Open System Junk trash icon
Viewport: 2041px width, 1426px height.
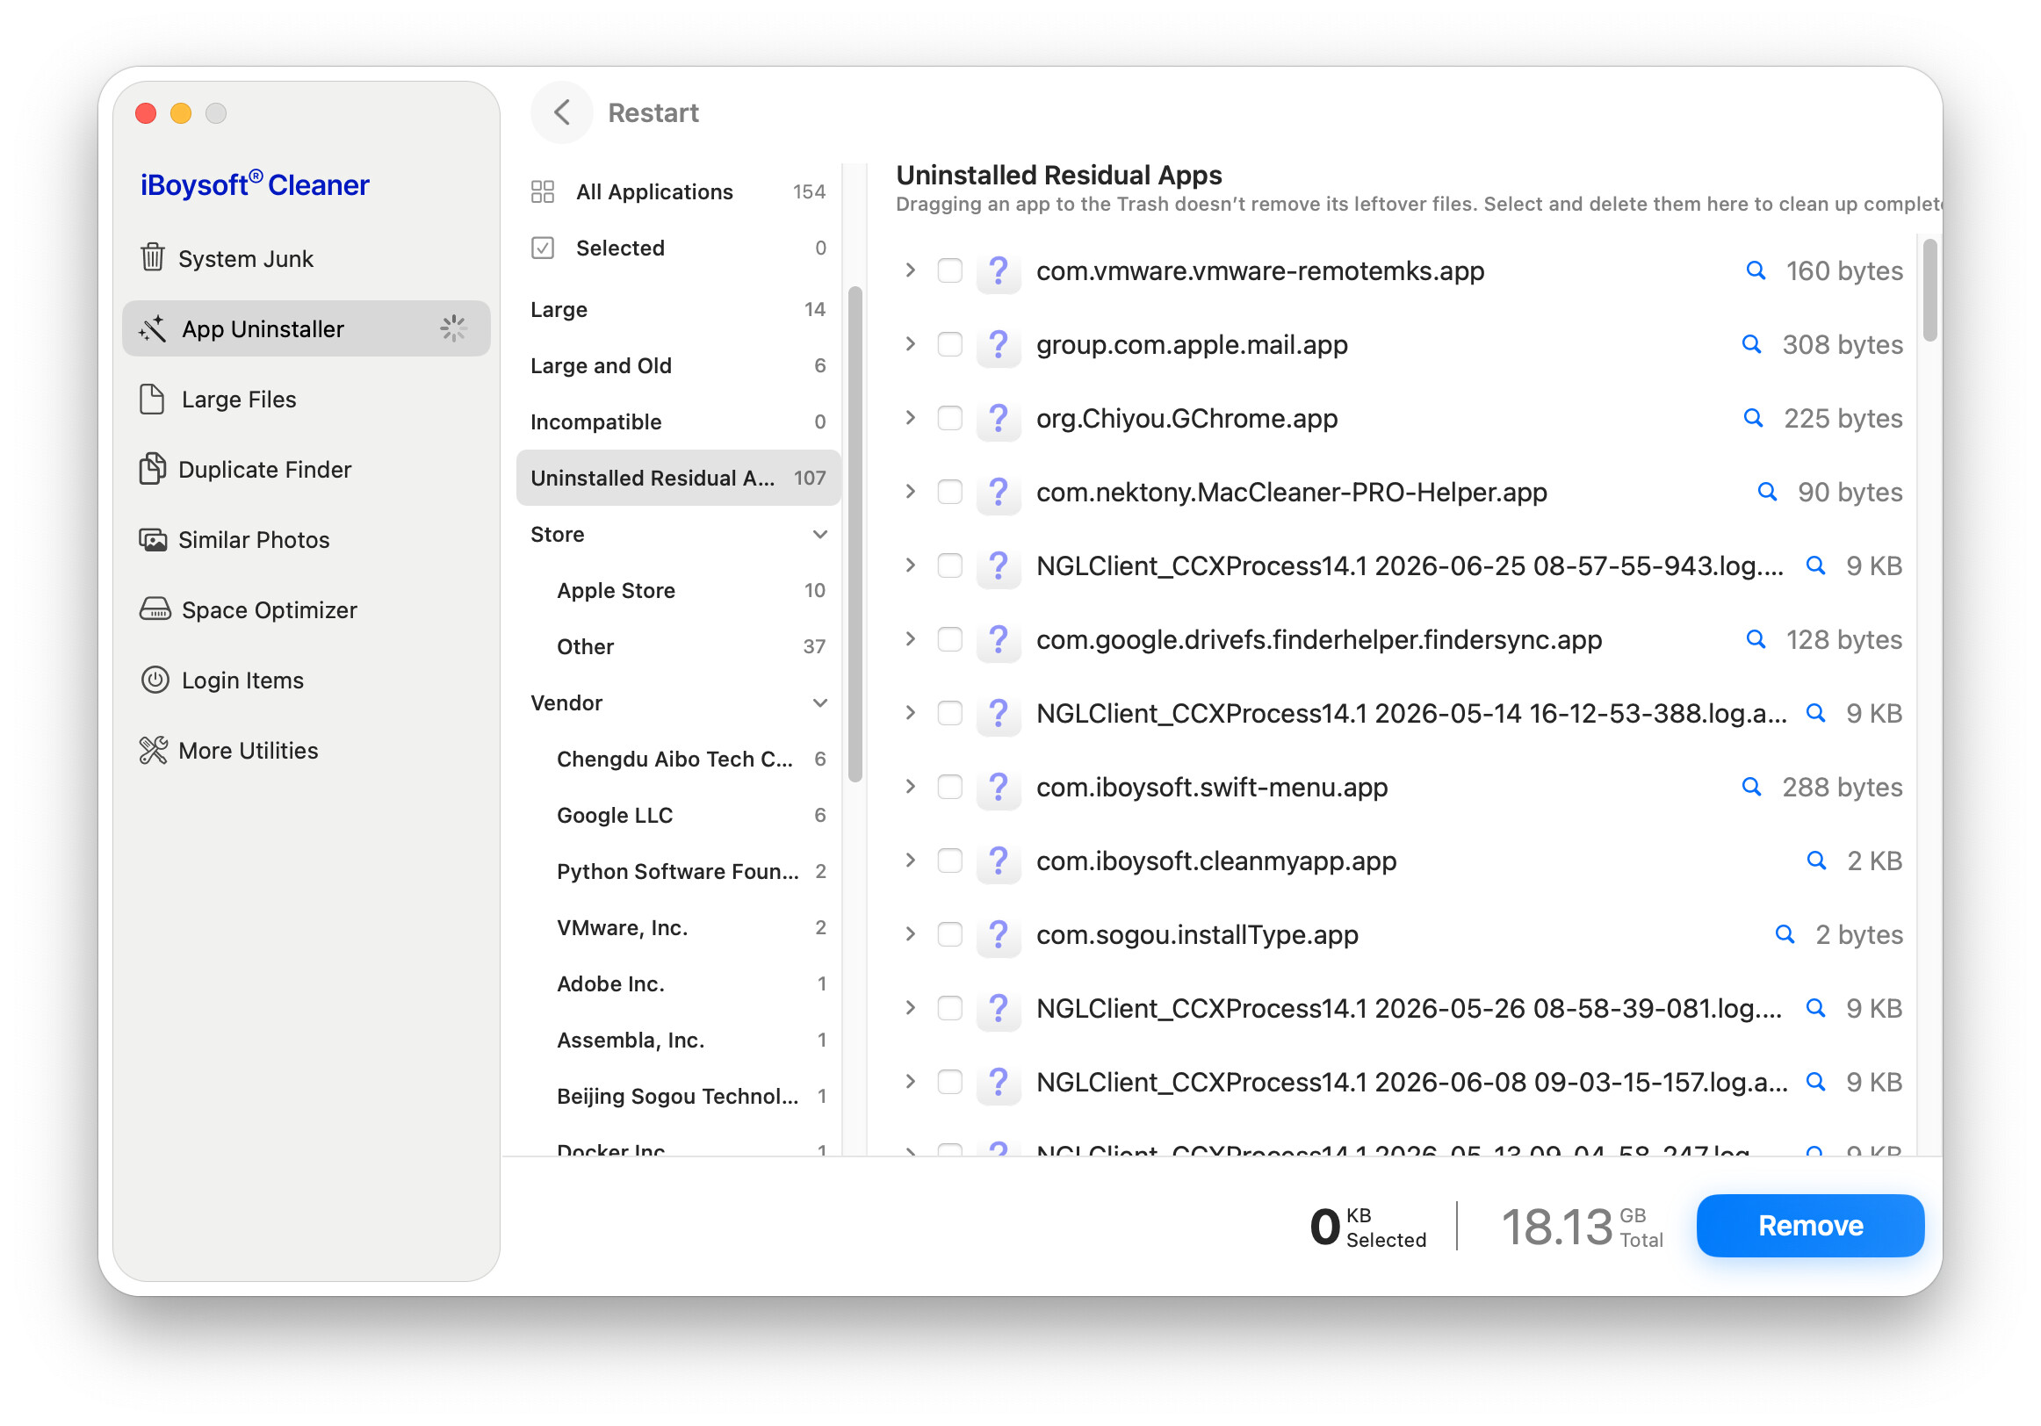click(152, 258)
